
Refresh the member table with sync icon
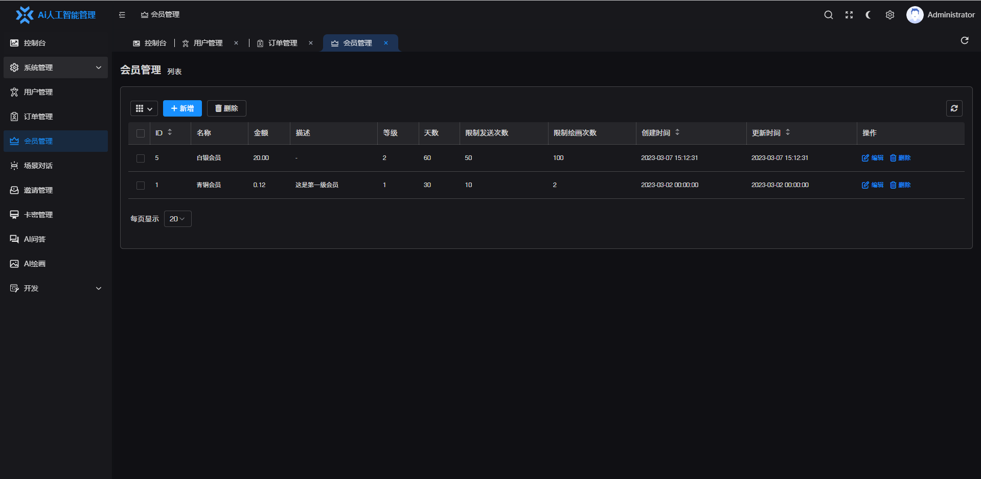[954, 108]
